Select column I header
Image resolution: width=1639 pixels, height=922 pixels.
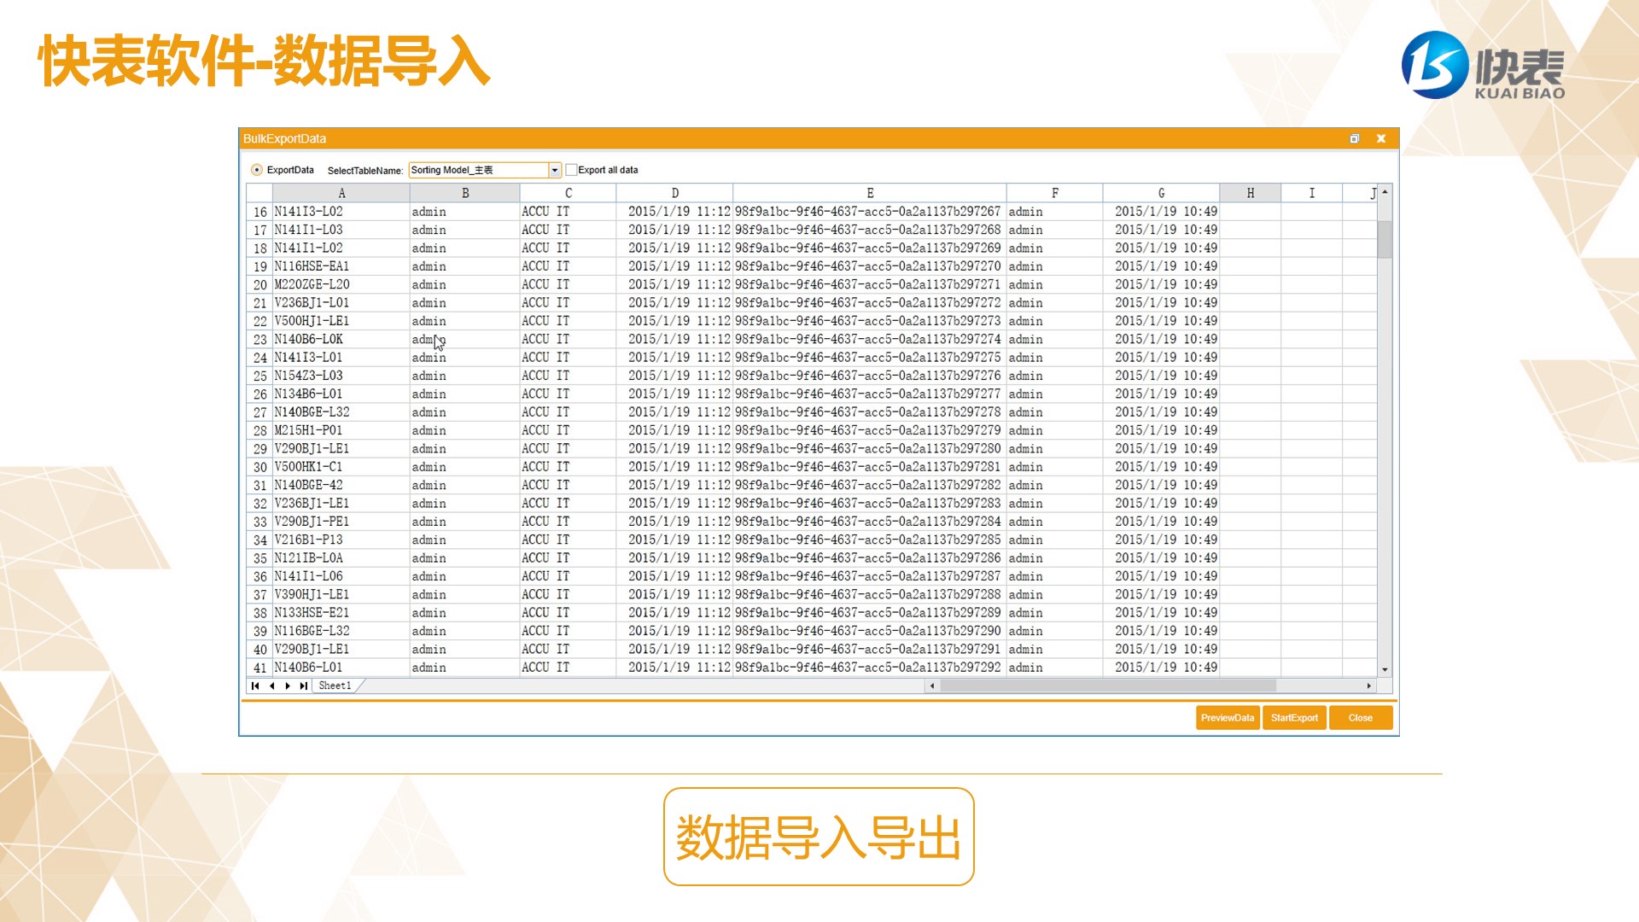click(x=1312, y=193)
